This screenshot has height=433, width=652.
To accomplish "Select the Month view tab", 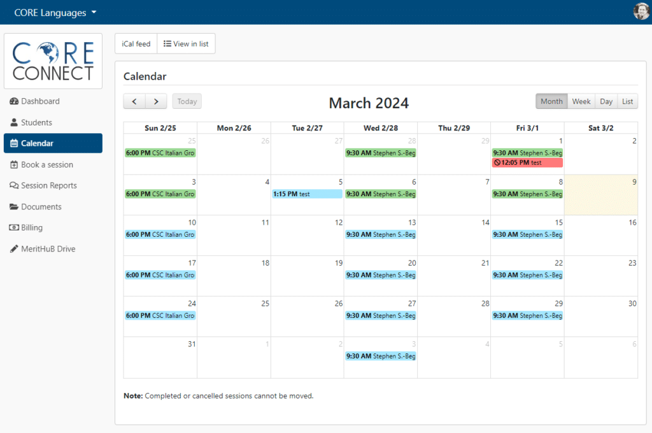I will point(551,101).
